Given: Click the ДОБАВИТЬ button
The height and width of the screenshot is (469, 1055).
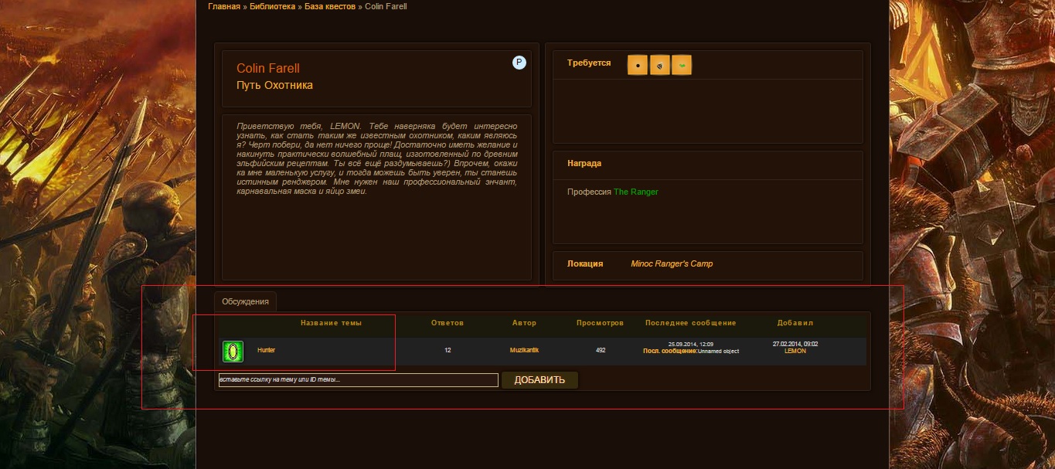Looking at the screenshot, I should tap(539, 380).
